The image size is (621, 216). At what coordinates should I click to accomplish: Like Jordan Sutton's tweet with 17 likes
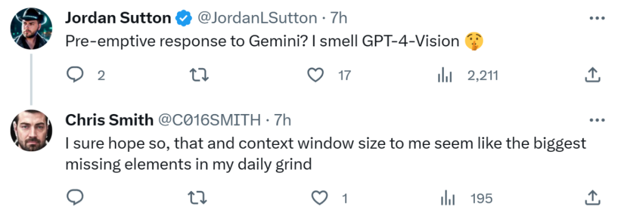pos(316,74)
